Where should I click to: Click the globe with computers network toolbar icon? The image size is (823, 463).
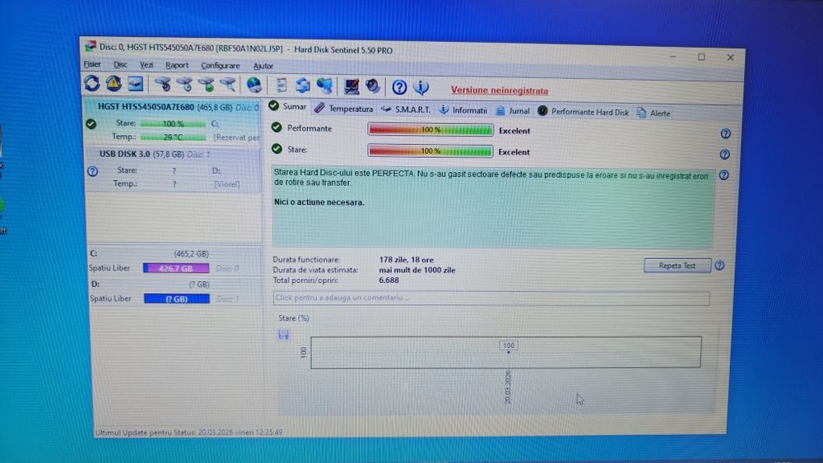(x=324, y=86)
